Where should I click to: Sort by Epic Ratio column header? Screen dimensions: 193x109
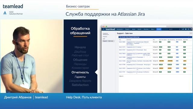(x=186, y=40)
